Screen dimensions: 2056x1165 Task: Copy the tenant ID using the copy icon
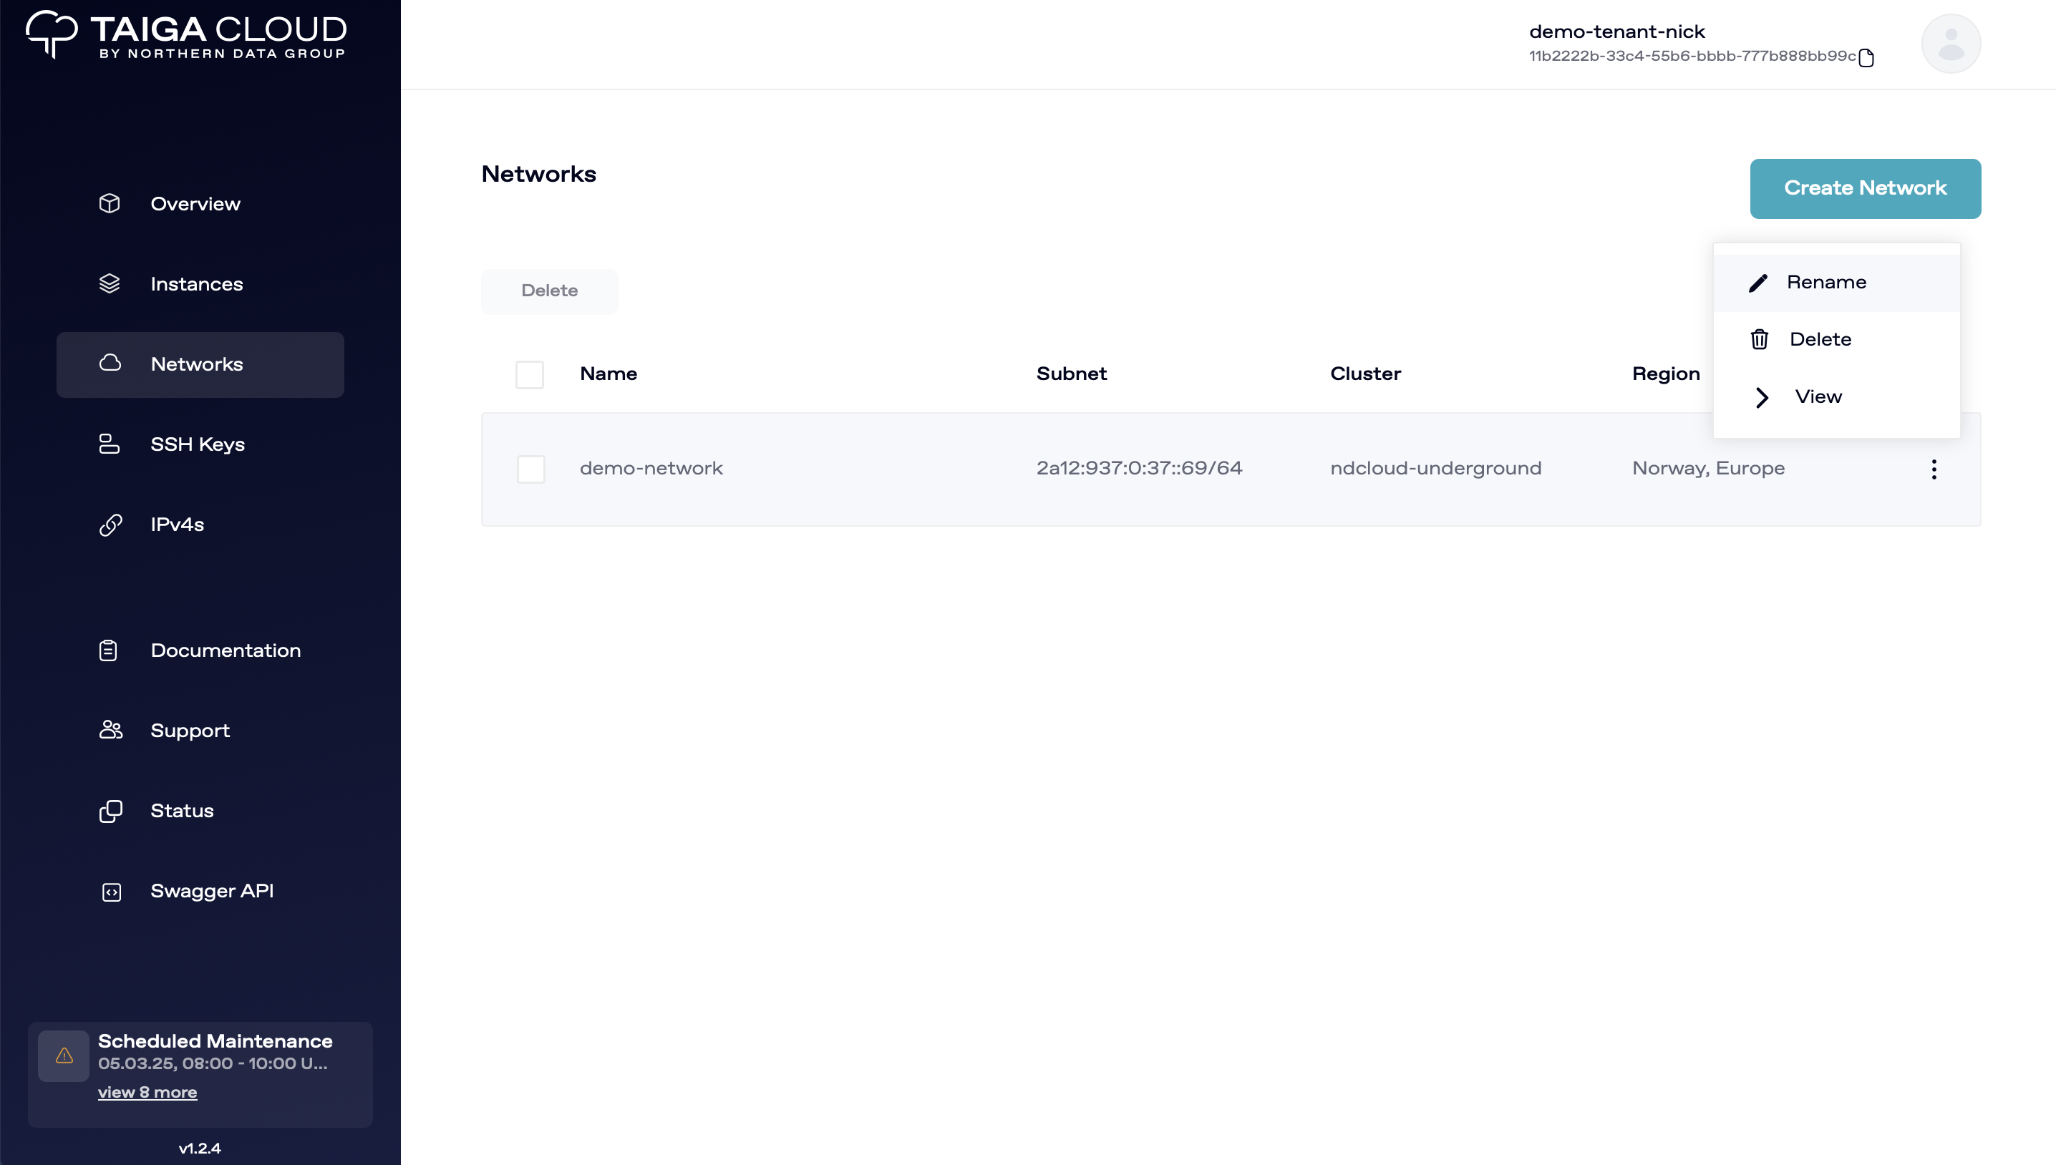(1868, 58)
